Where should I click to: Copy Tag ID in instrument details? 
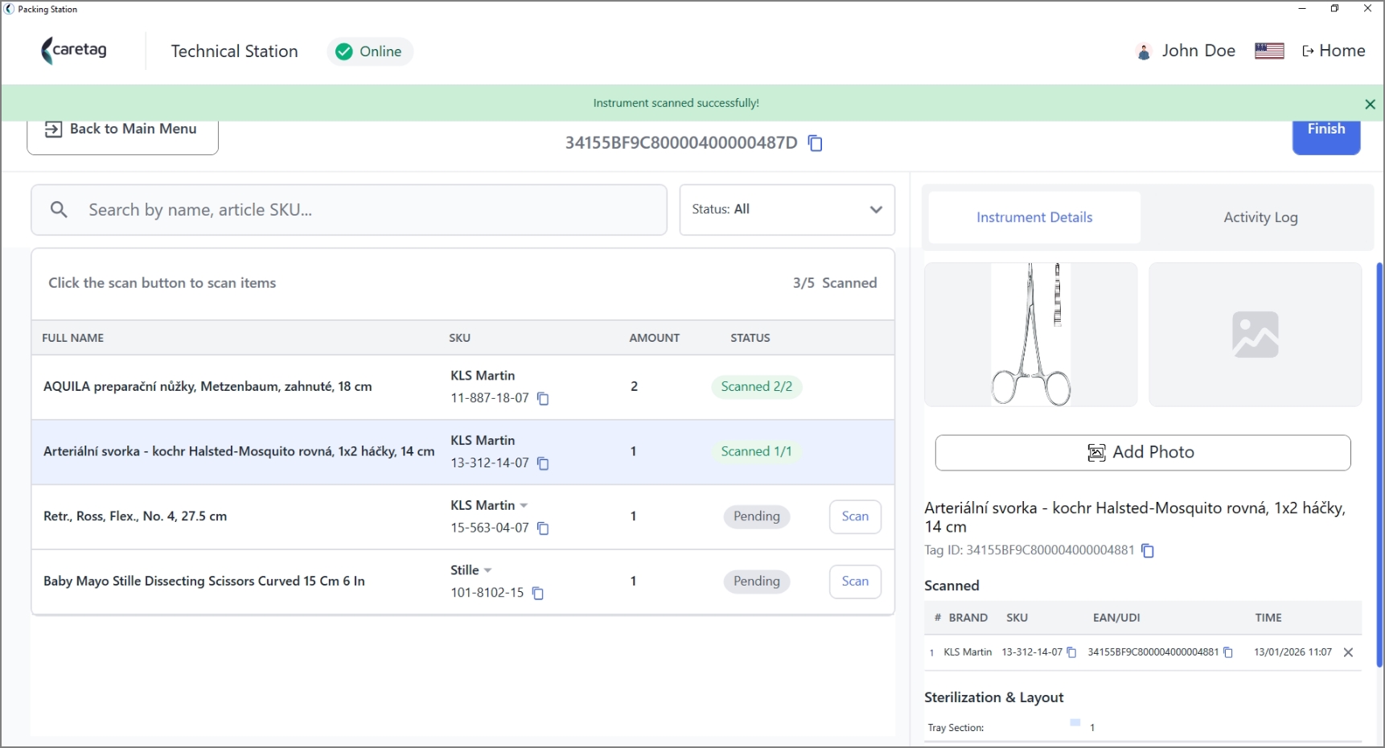click(1148, 551)
